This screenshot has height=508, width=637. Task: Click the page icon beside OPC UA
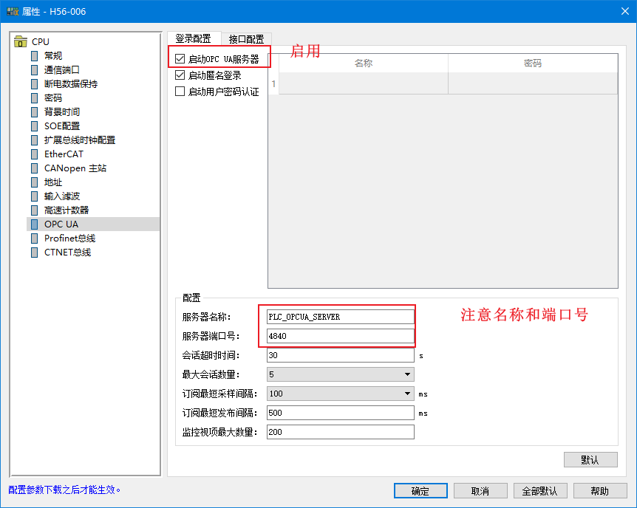click(35, 224)
